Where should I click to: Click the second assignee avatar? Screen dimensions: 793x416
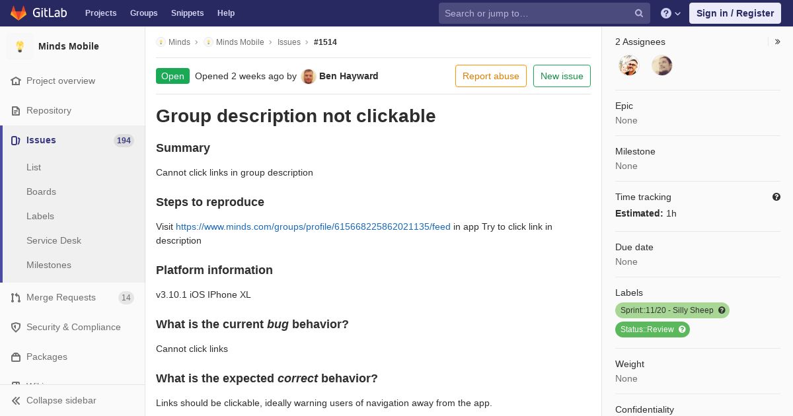(x=662, y=65)
